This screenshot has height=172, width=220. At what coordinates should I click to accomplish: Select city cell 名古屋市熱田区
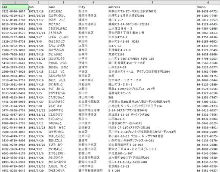click(93, 157)
